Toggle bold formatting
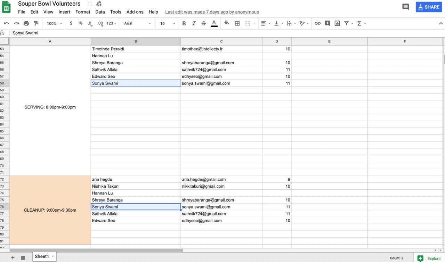445x262 pixels. click(184, 23)
